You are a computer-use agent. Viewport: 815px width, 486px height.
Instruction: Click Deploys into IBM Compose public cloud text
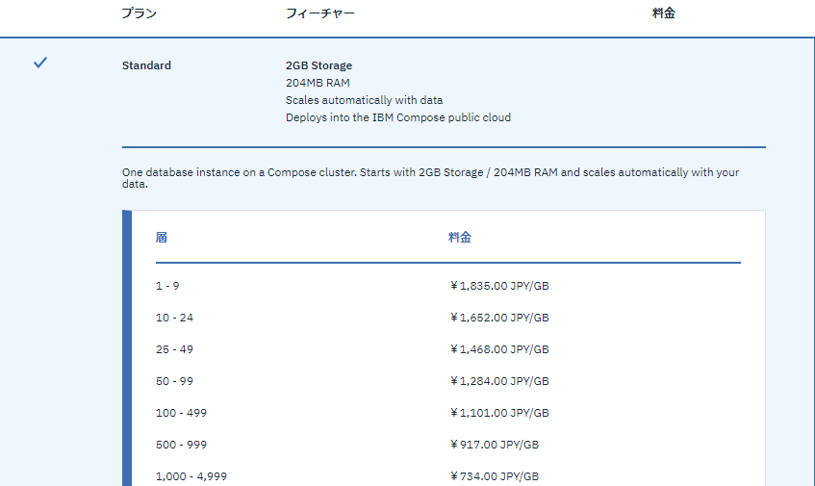[x=398, y=117]
